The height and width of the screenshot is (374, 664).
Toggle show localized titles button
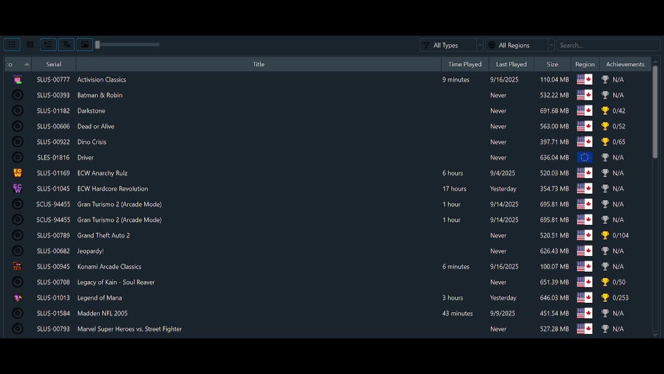coord(66,45)
